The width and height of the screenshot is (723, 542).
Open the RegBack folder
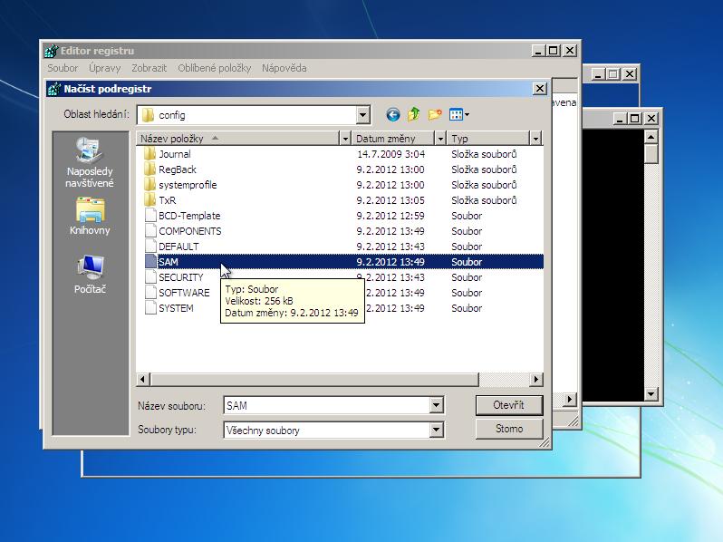[177, 169]
